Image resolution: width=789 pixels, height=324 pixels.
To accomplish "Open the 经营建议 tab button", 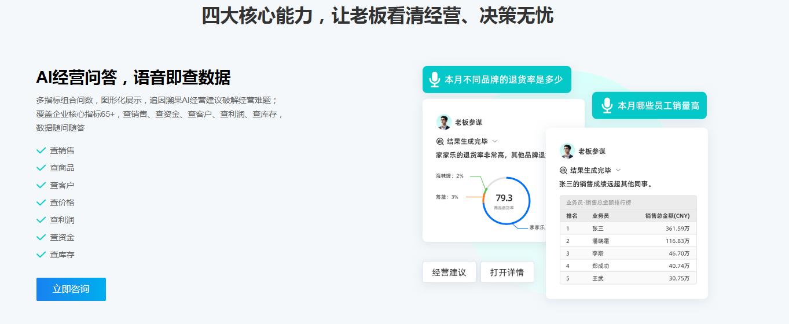I will (449, 272).
